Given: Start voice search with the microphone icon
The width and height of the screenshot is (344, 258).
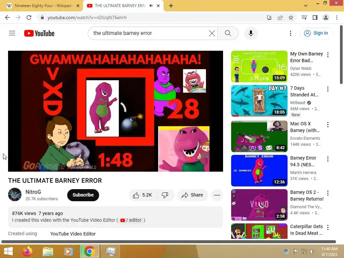Looking at the screenshot, I should tap(251, 33).
